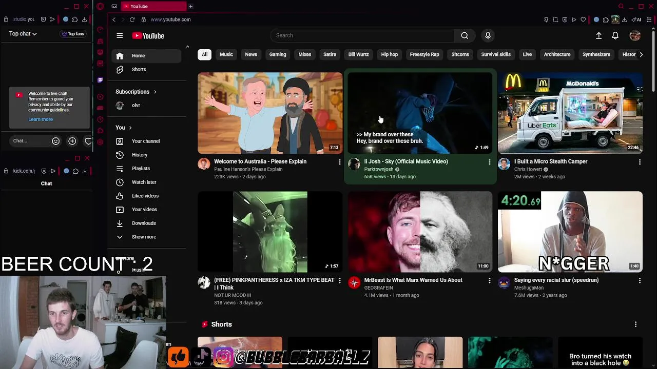Click the YouTube logo

coord(148,36)
